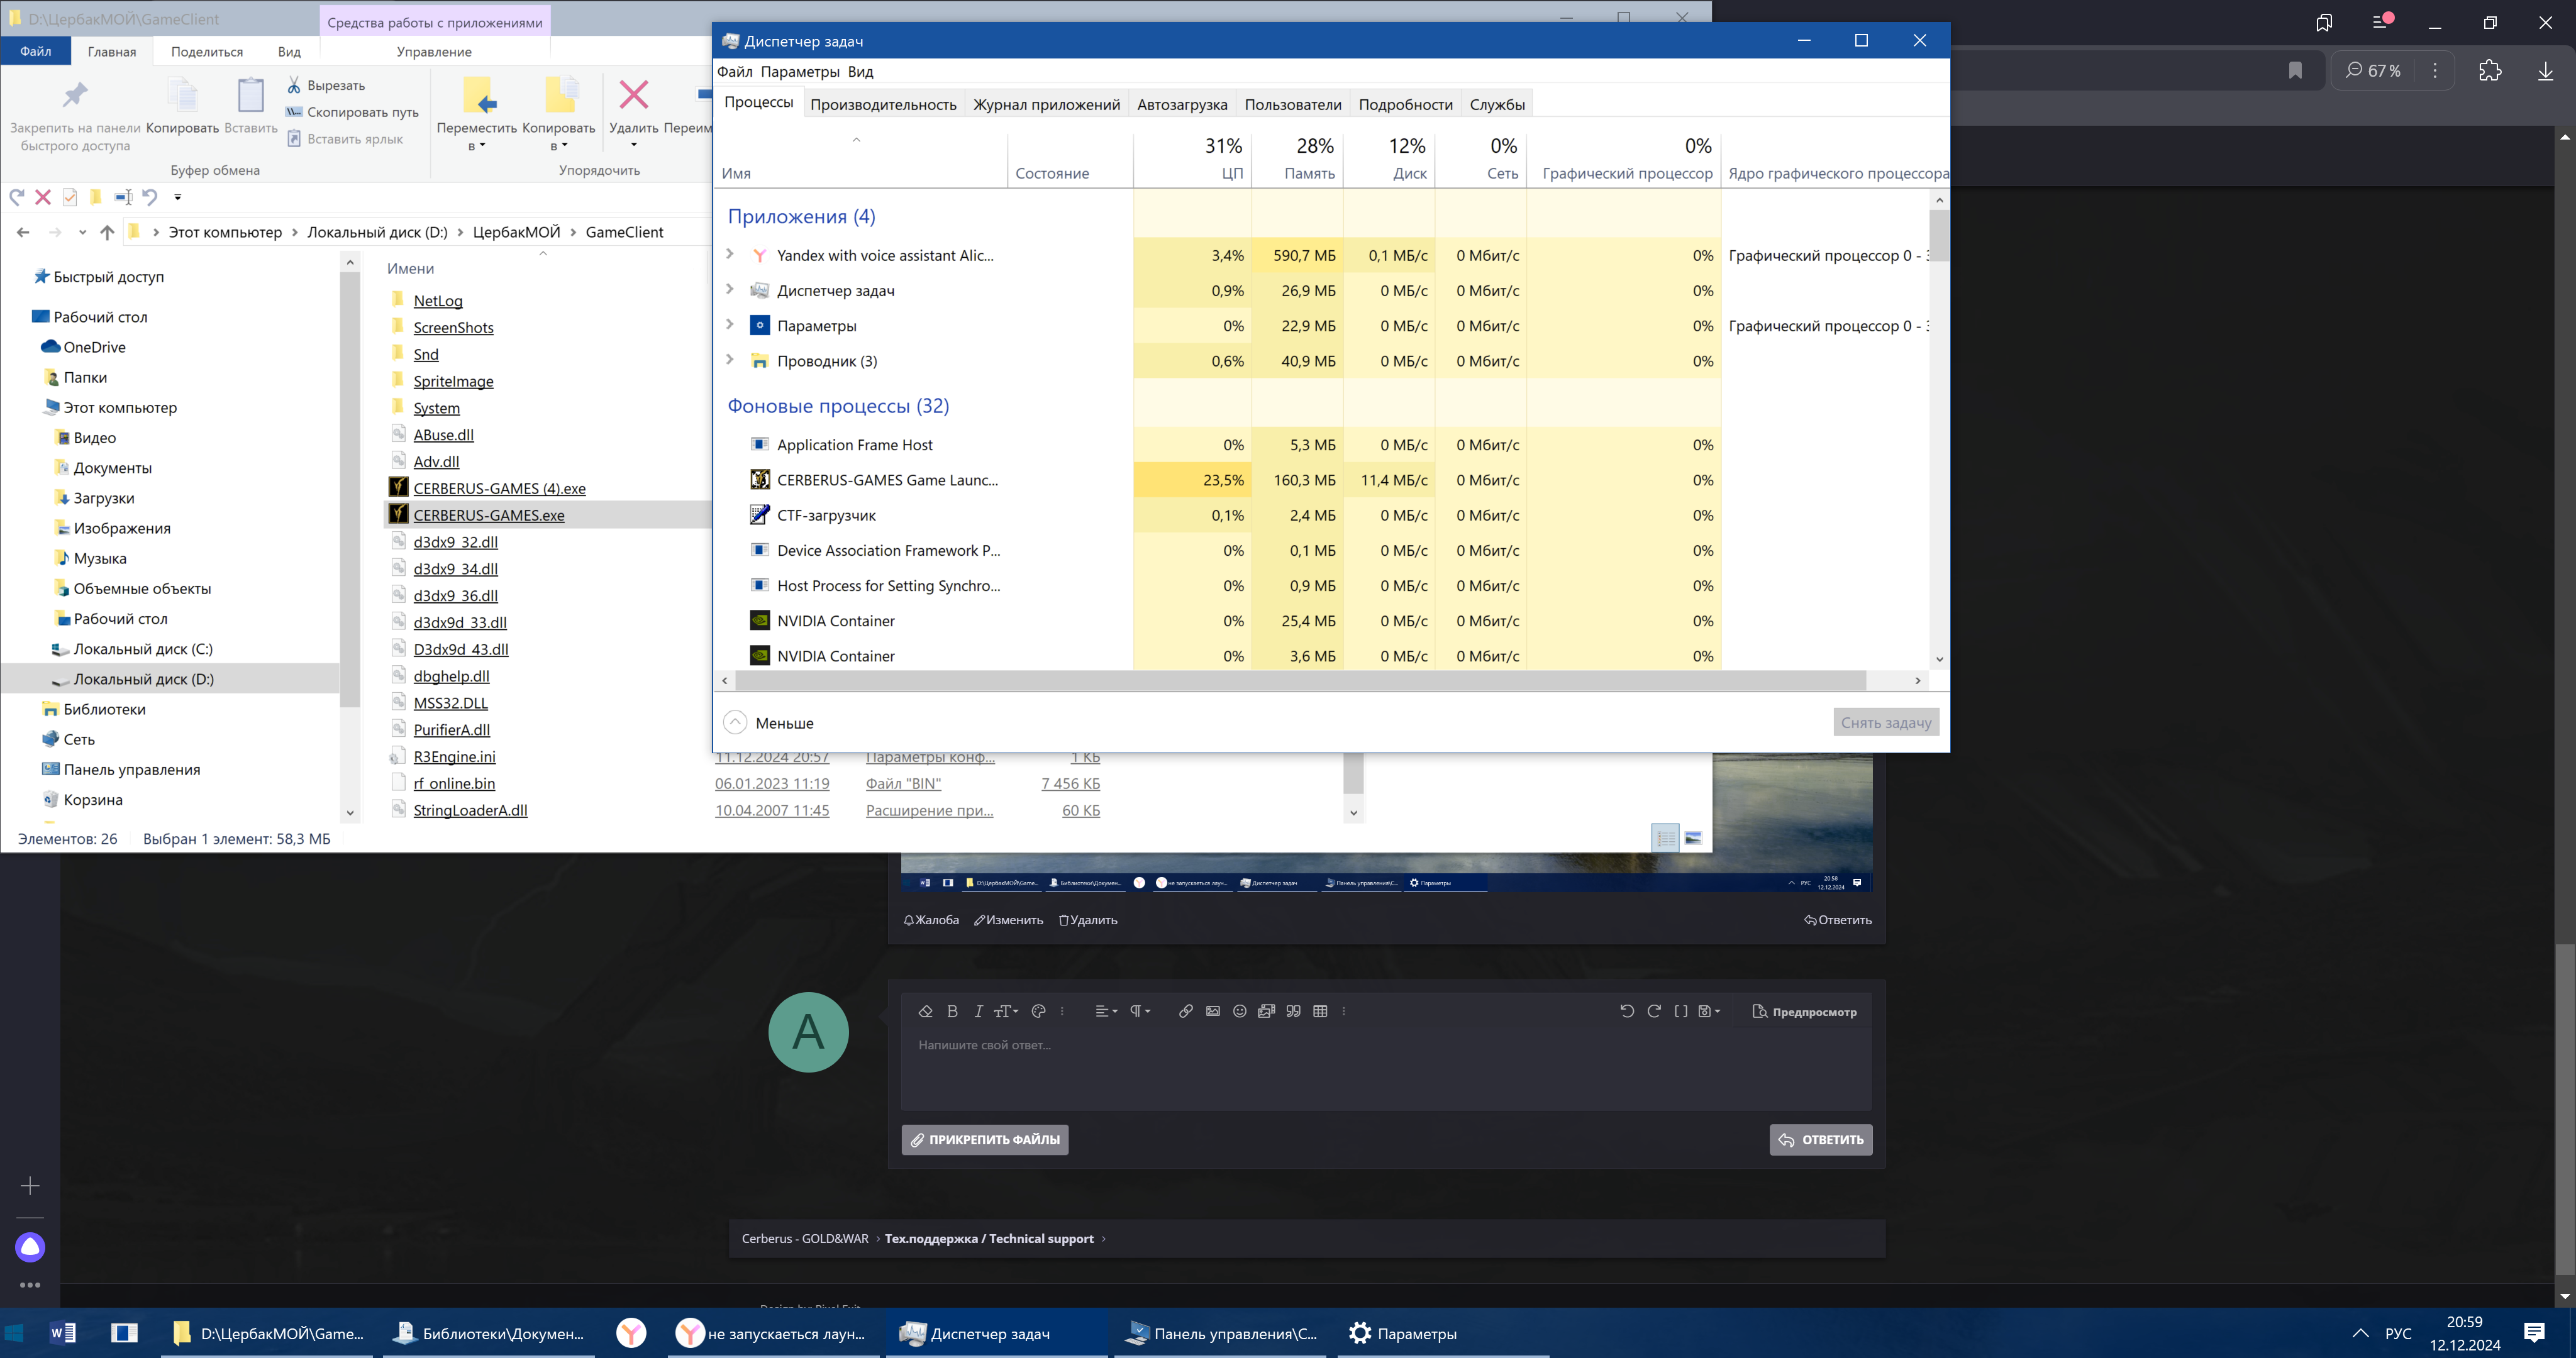This screenshot has width=2576, height=1358.
Task: Expand the Параметры app process row
Action: coord(730,324)
